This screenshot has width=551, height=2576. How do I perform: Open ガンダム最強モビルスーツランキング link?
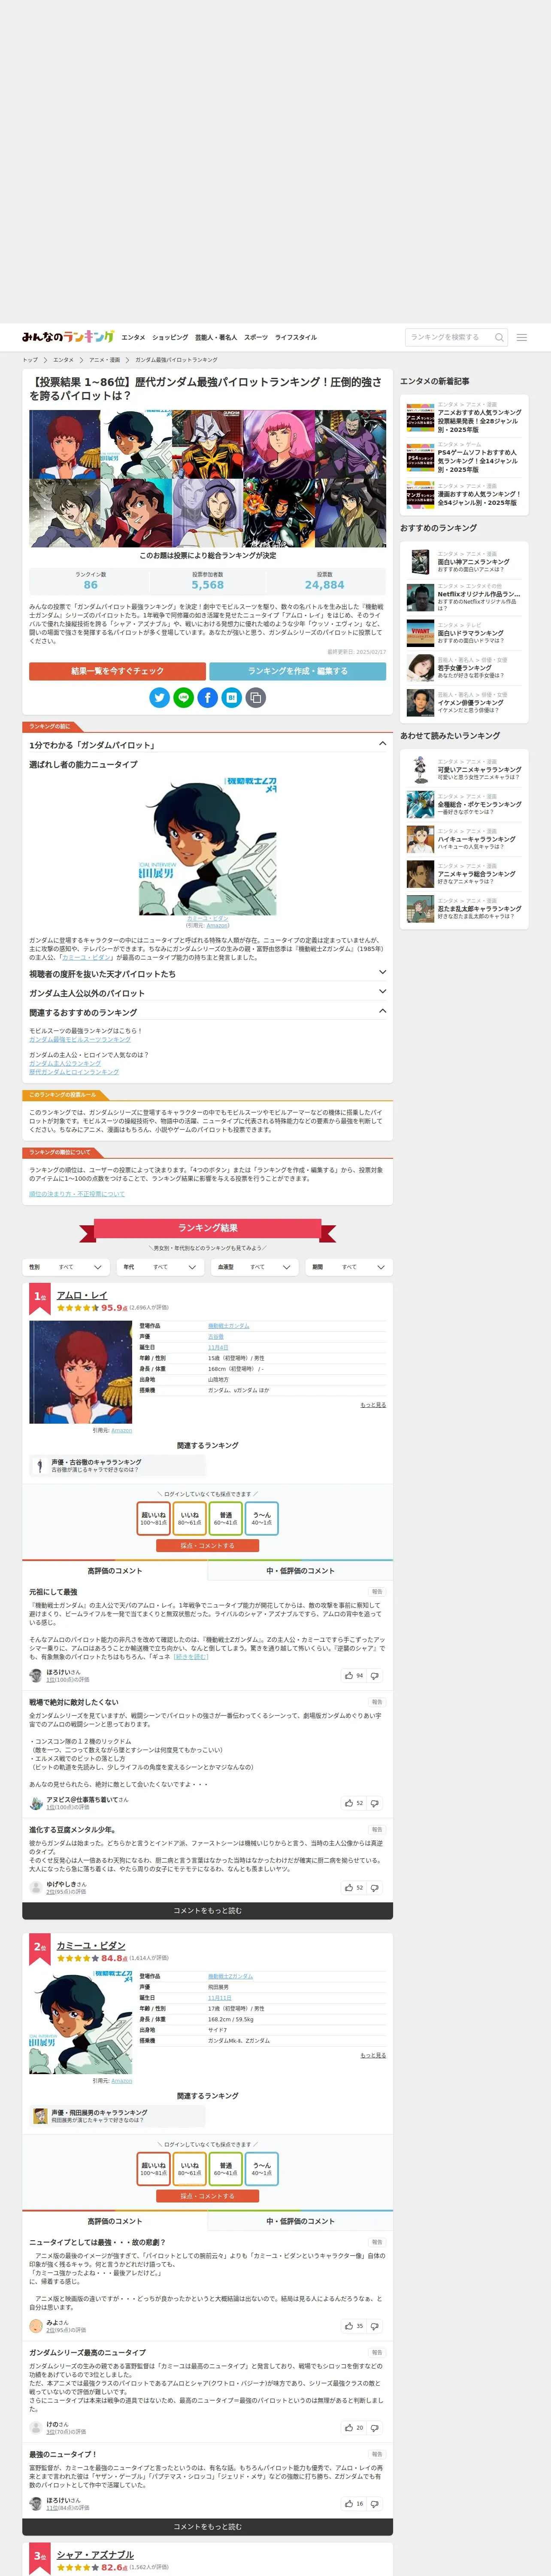pos(80,1039)
